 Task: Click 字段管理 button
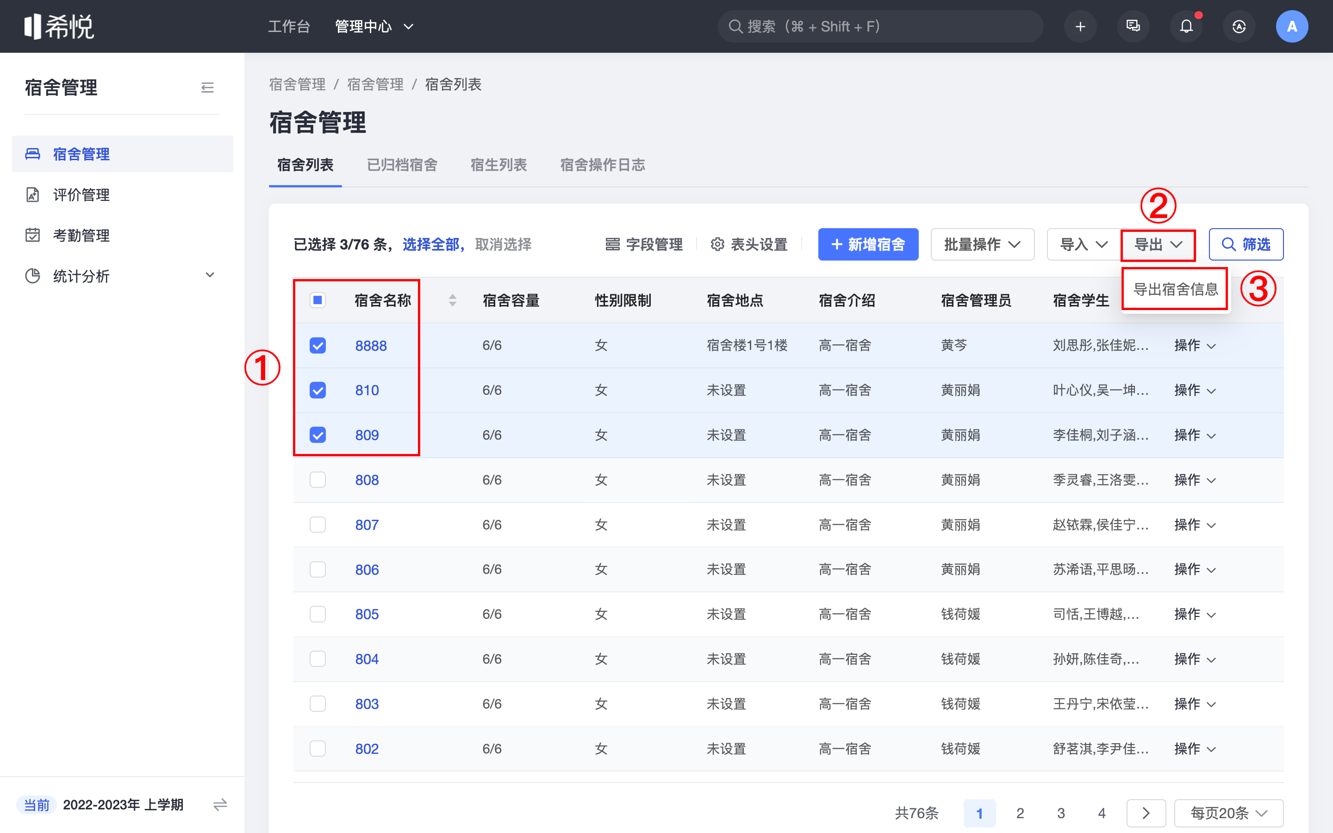click(643, 245)
